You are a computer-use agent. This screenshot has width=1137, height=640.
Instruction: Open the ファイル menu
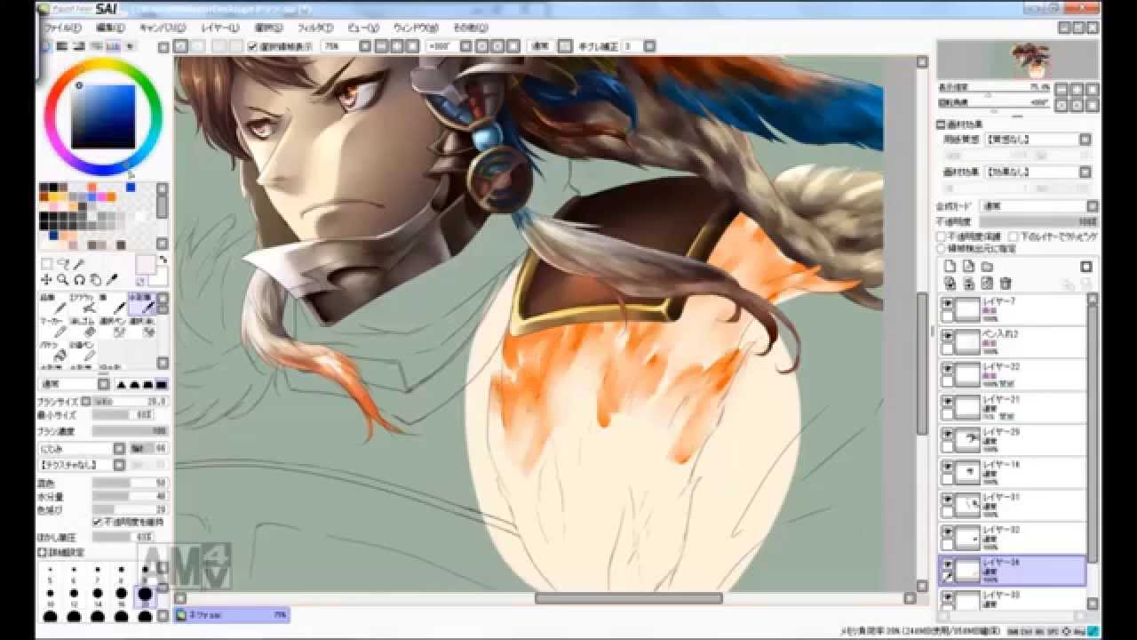click(61, 28)
